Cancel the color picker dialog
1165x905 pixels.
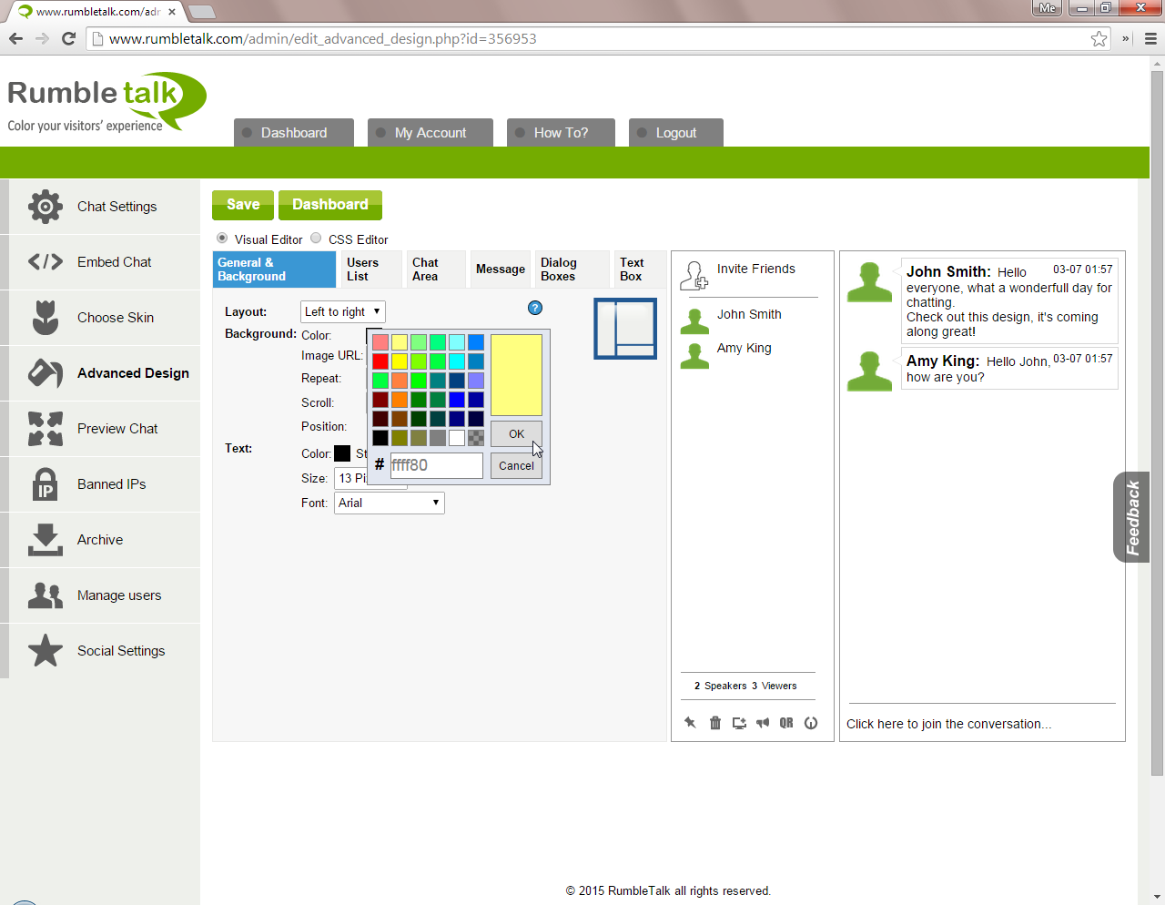[x=516, y=465]
